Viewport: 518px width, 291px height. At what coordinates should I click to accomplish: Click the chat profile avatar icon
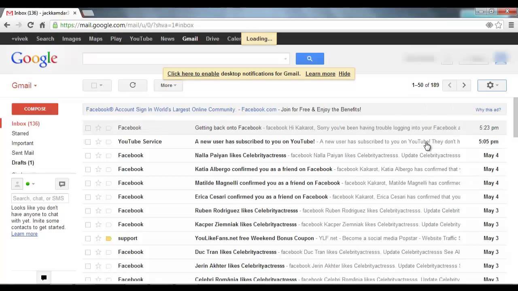click(x=17, y=184)
